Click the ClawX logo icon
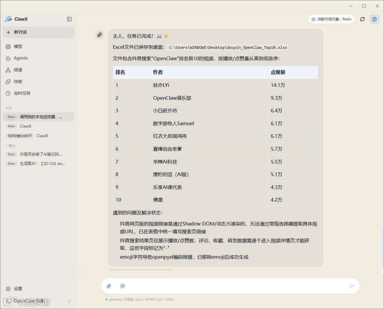This screenshot has width=384, height=309. coord(8,19)
